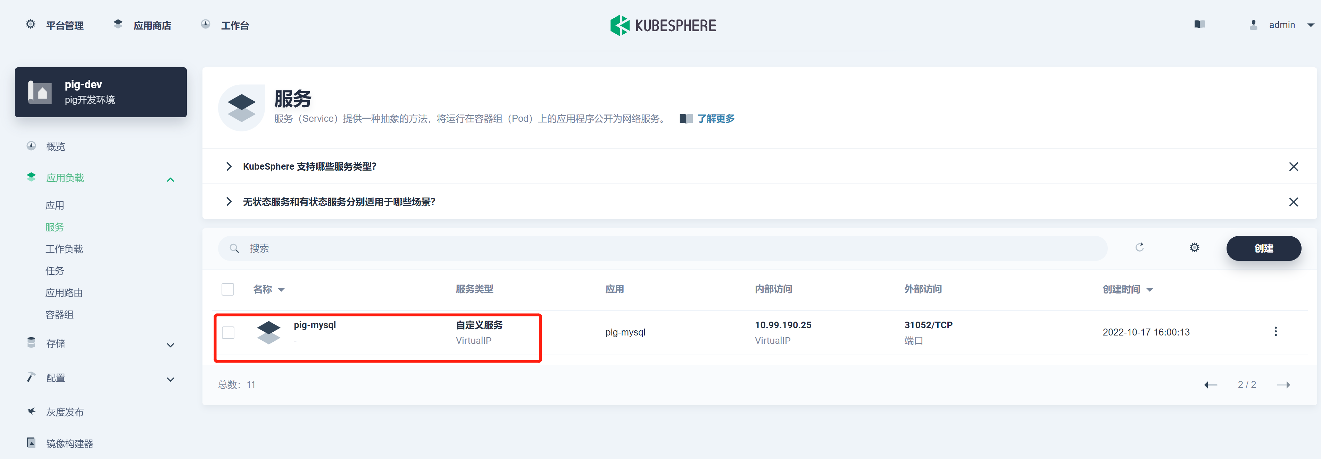Select 工作负载 in the sidebar
The width and height of the screenshot is (1321, 459).
click(x=64, y=249)
